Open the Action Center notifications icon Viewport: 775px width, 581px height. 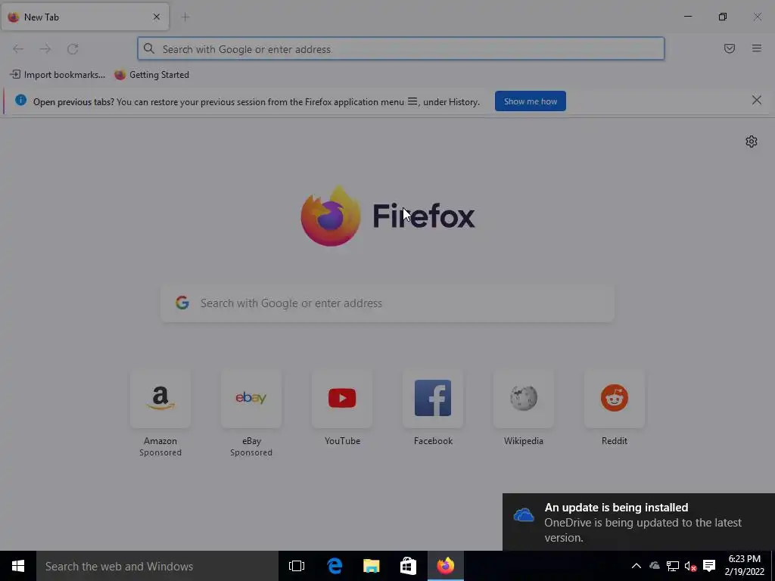coord(709,566)
